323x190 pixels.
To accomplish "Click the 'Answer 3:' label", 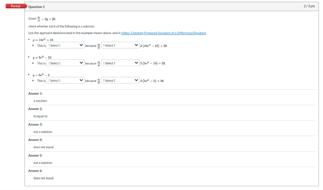I will tap(35, 125).
